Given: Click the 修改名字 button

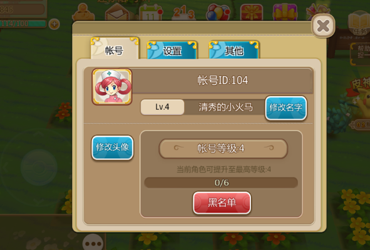Looking at the screenshot, I should pyautogui.click(x=285, y=108).
